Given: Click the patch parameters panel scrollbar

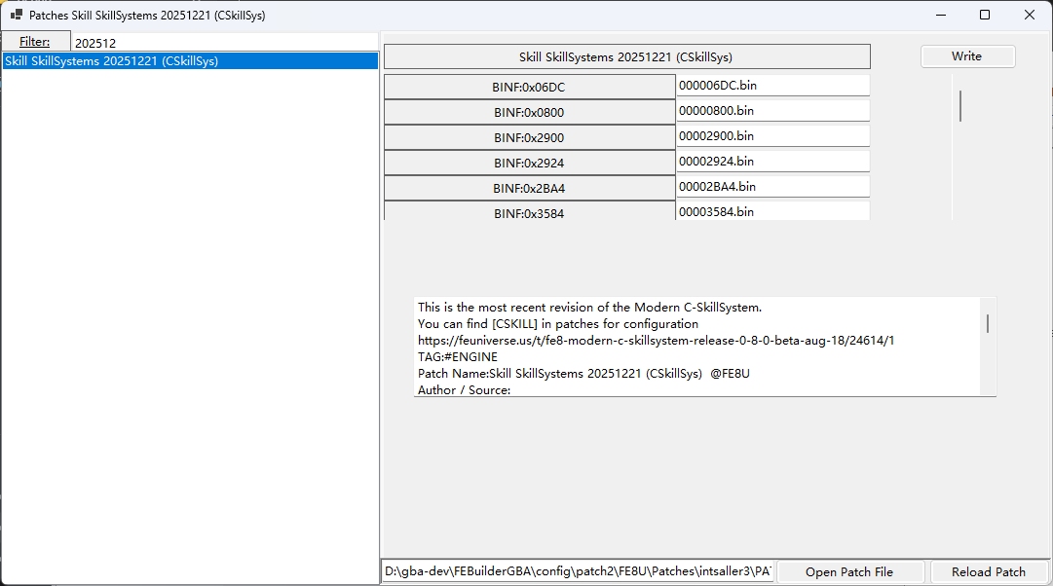Looking at the screenshot, I should click(x=960, y=105).
